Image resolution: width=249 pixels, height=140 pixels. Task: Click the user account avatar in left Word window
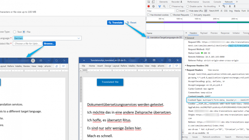[33, 60]
